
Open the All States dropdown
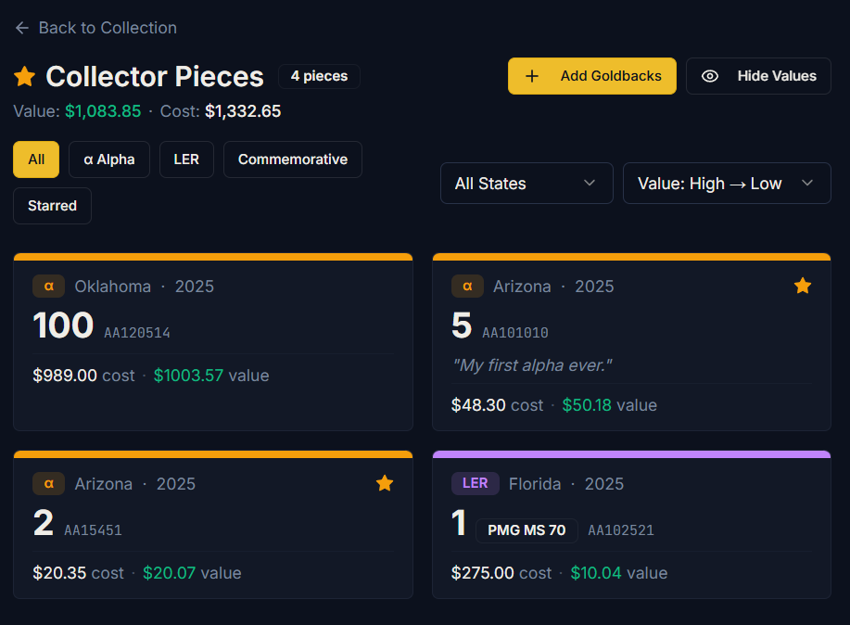(x=526, y=184)
